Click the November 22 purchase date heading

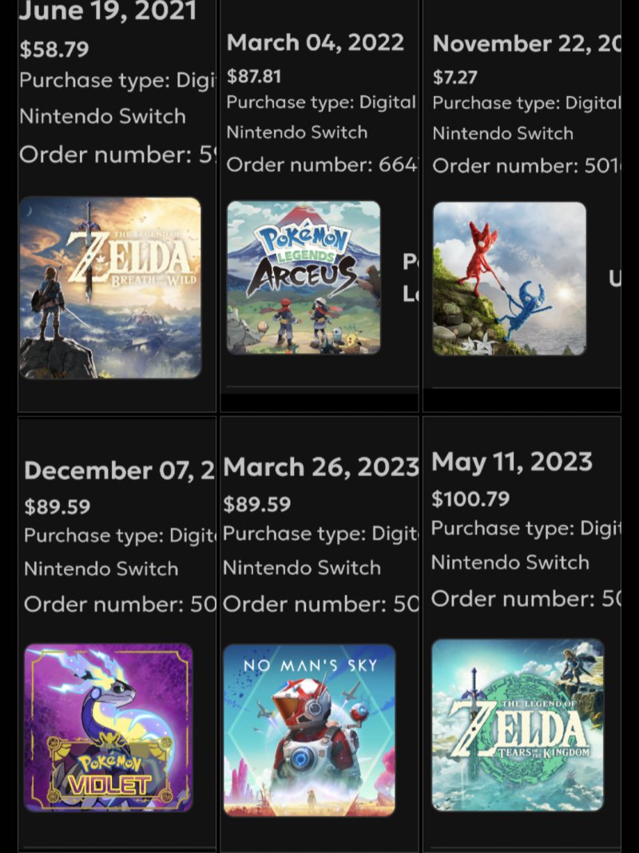pyautogui.click(x=526, y=43)
